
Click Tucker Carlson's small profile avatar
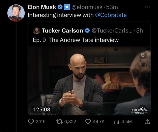[36, 30]
